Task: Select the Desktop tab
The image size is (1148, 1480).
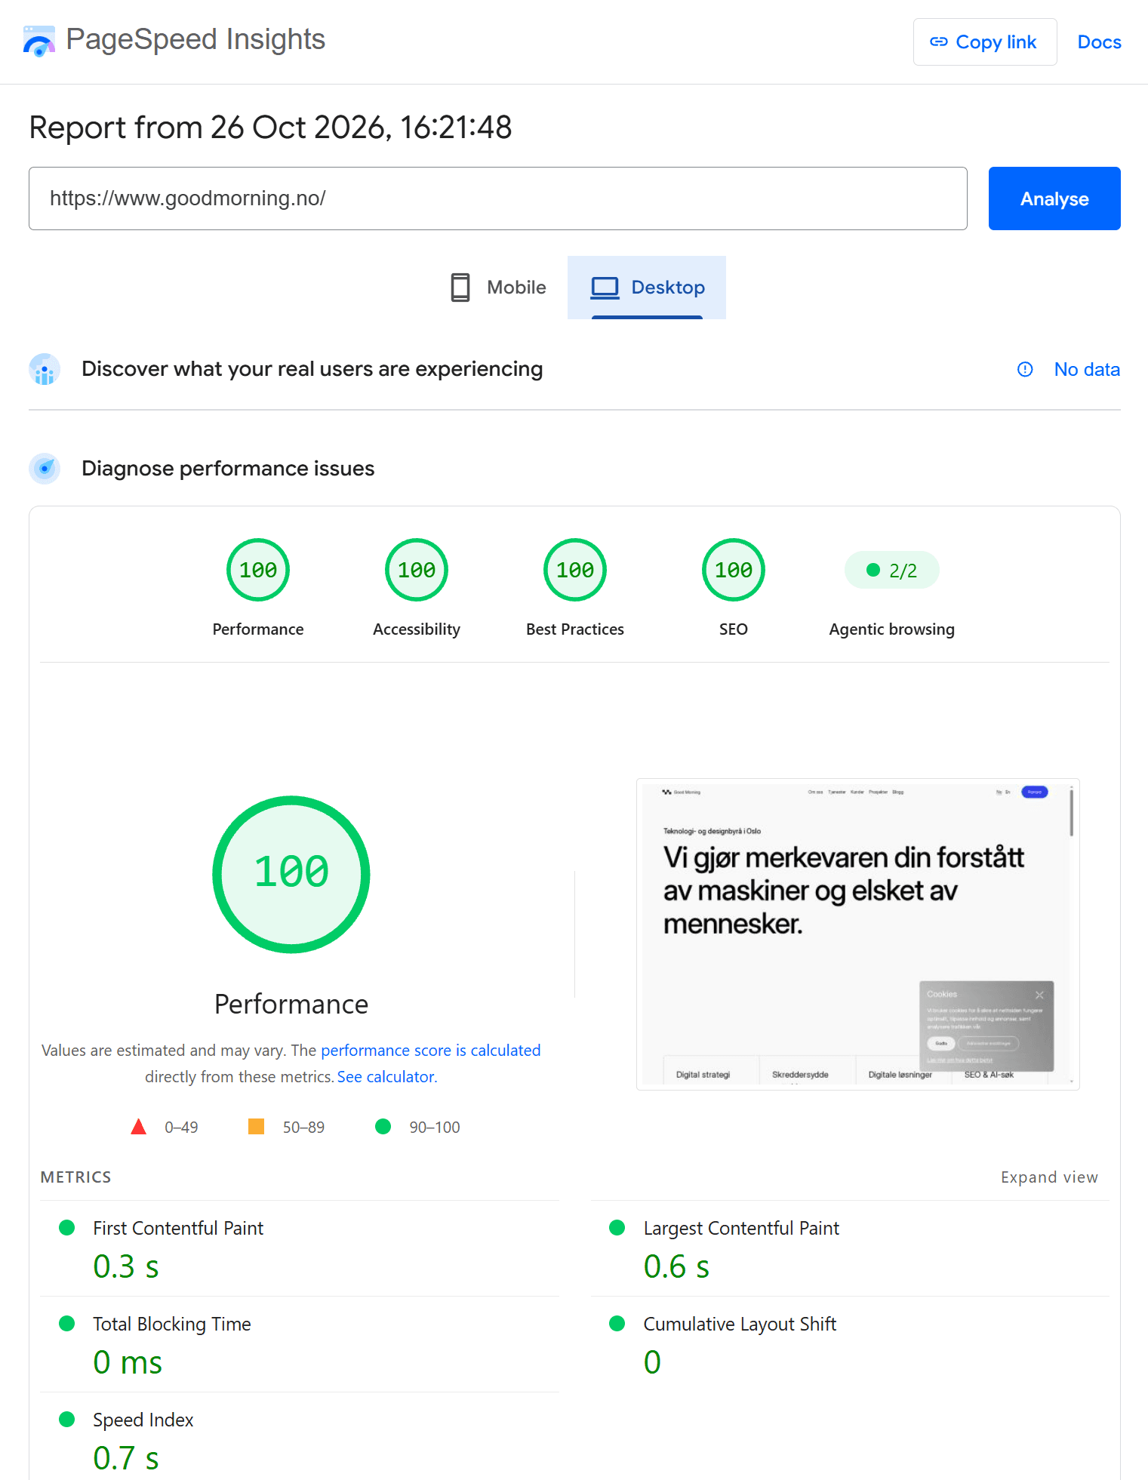Action: click(x=647, y=288)
